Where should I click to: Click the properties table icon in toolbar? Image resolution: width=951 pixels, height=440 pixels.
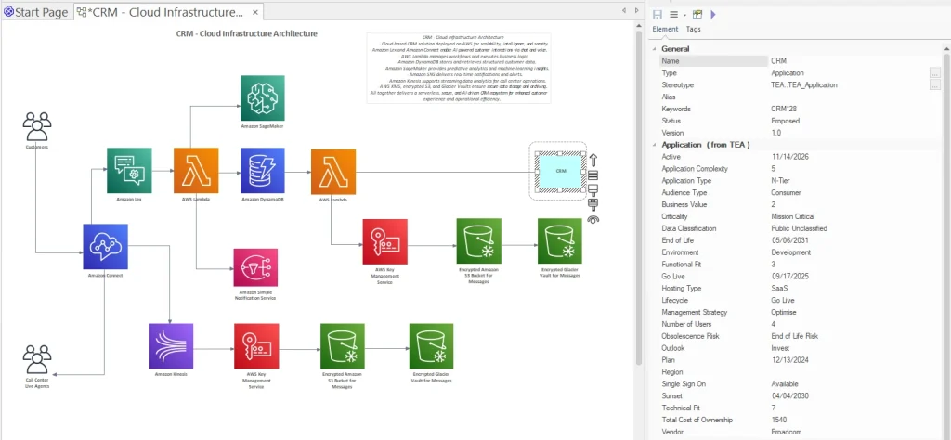pyautogui.click(x=697, y=14)
